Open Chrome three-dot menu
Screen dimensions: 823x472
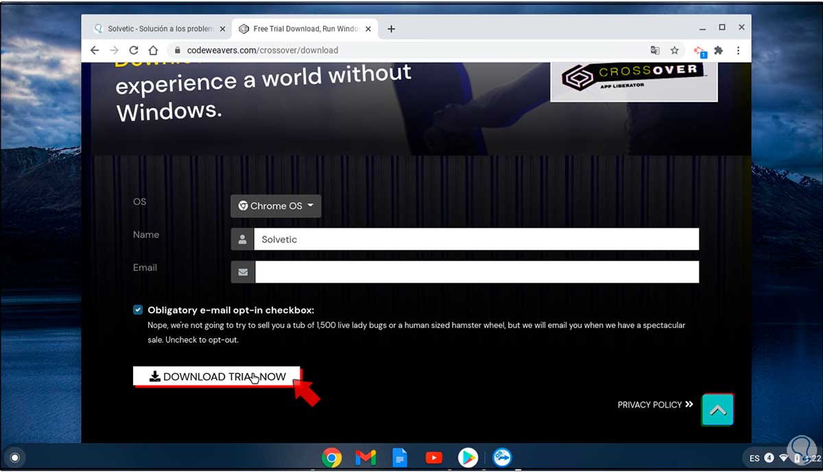click(738, 50)
